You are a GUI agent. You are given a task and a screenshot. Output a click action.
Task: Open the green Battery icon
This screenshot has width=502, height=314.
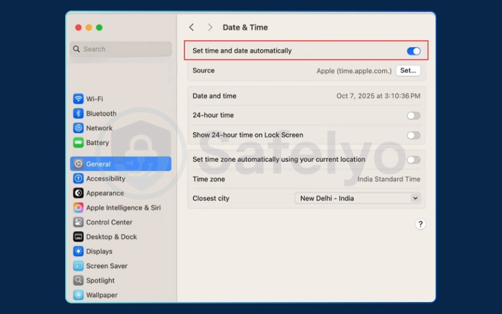click(78, 143)
